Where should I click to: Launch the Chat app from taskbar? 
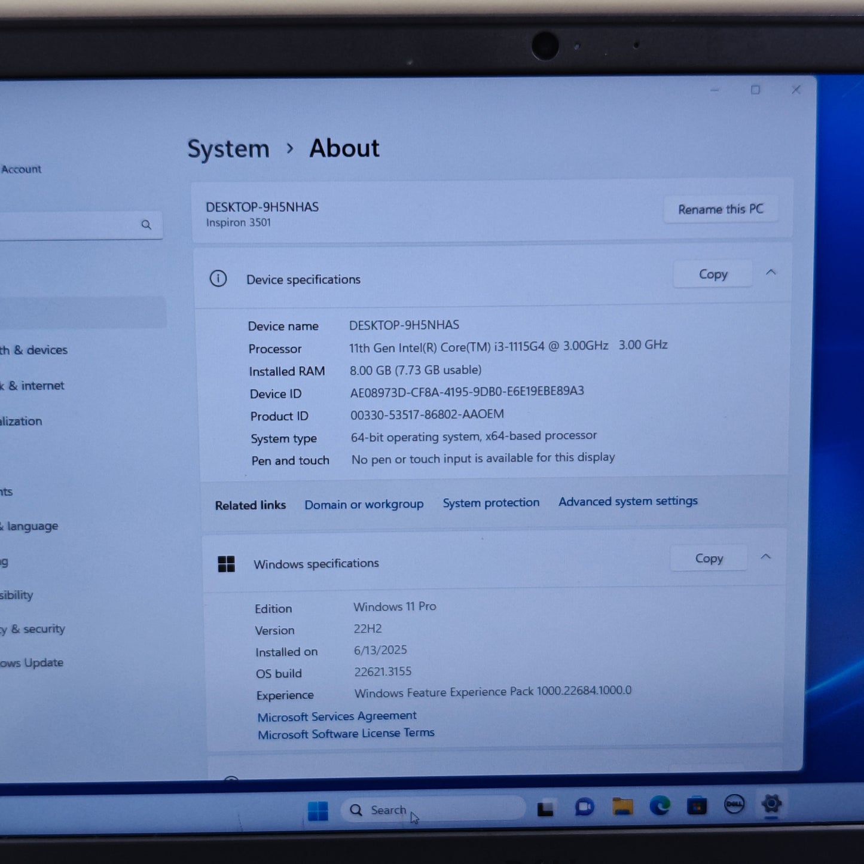584,808
